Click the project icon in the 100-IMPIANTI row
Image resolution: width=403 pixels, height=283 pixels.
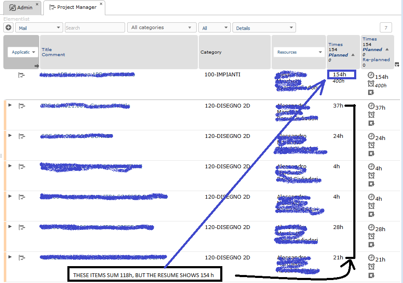pos(21,75)
